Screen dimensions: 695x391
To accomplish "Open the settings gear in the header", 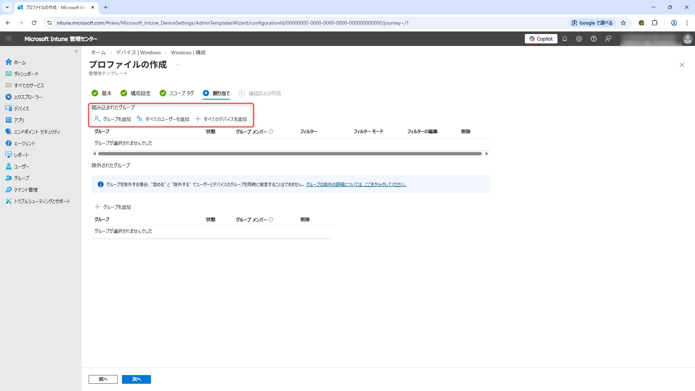I will click(579, 39).
